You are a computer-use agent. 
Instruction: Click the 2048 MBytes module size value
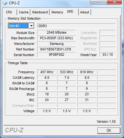point(56,32)
